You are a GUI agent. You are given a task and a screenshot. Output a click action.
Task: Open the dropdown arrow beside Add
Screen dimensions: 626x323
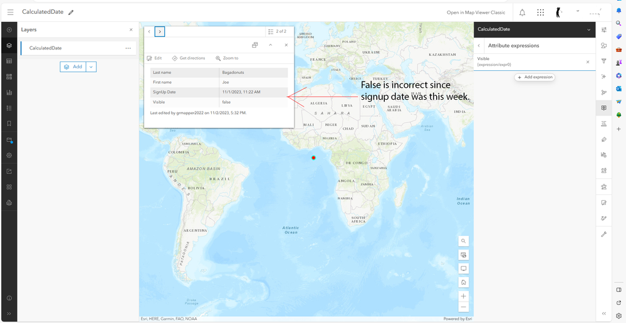point(91,66)
